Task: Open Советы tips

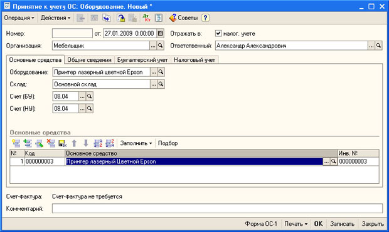Action: pyautogui.click(x=183, y=18)
